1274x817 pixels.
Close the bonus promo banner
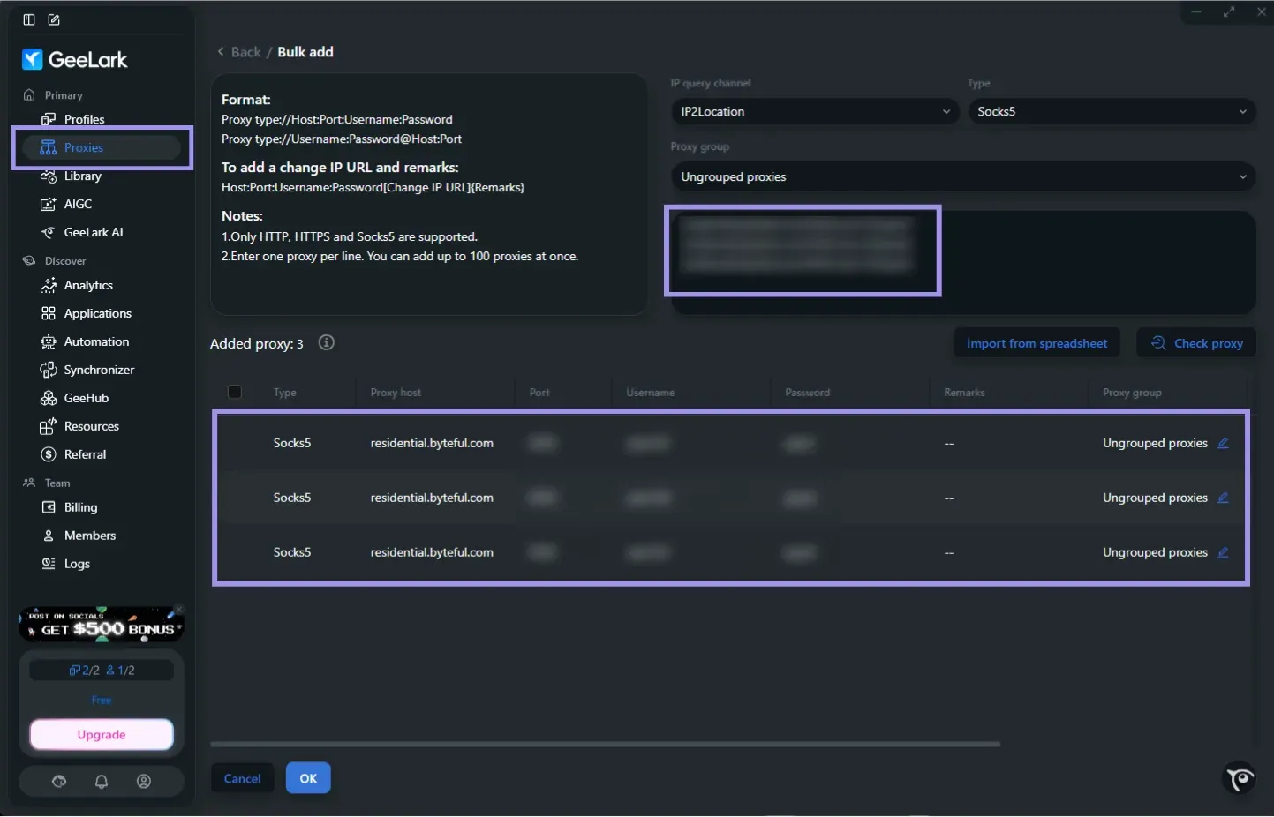(178, 610)
